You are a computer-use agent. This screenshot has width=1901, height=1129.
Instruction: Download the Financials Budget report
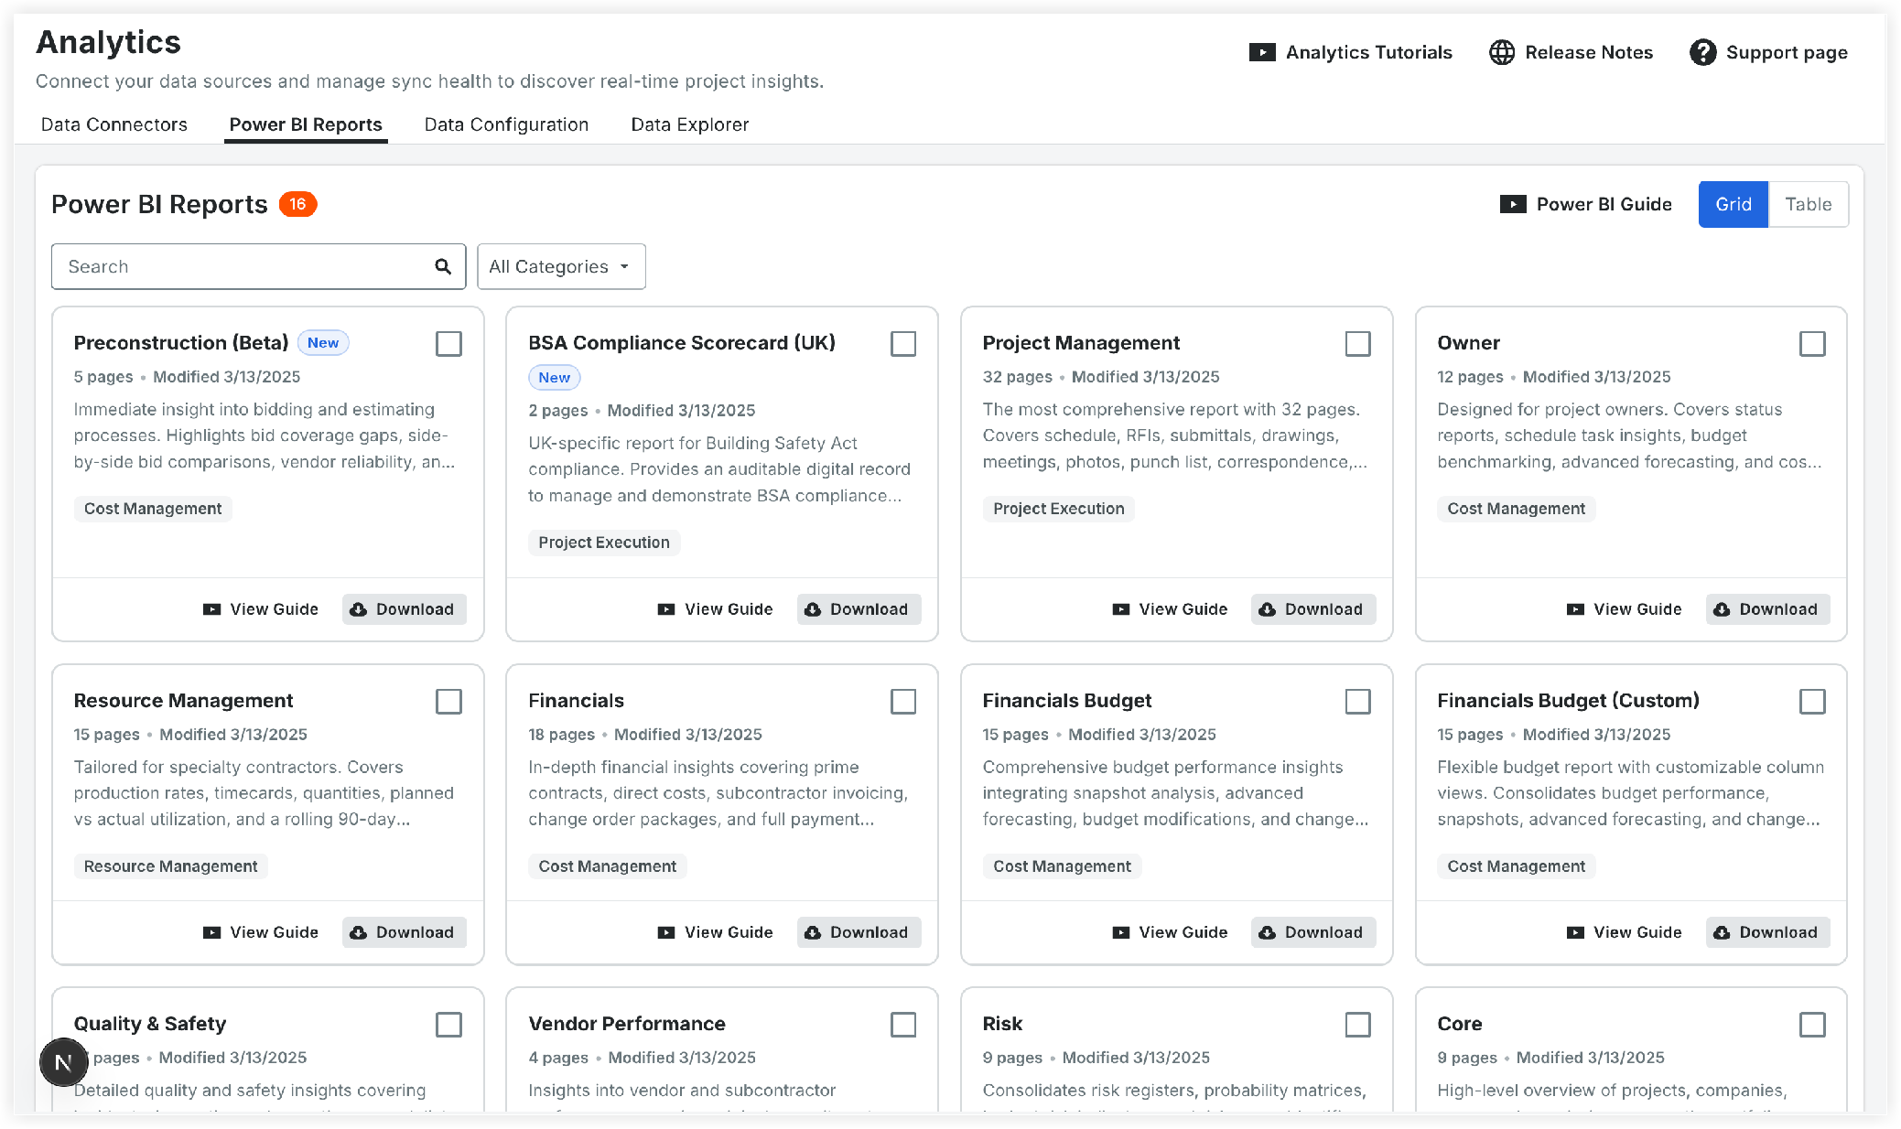(1312, 932)
